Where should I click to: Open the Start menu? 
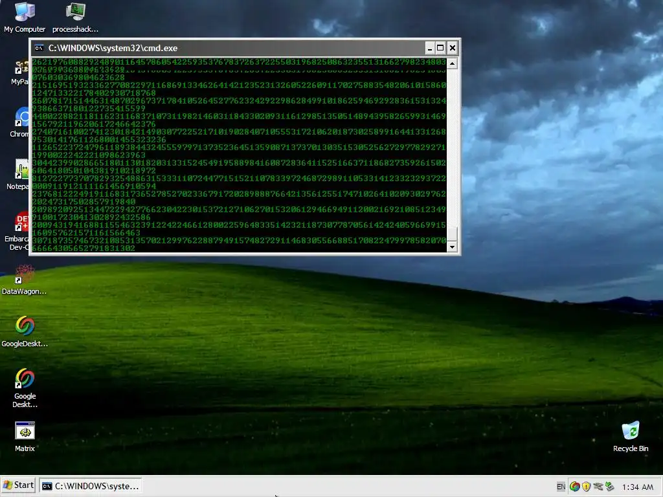coord(18,485)
